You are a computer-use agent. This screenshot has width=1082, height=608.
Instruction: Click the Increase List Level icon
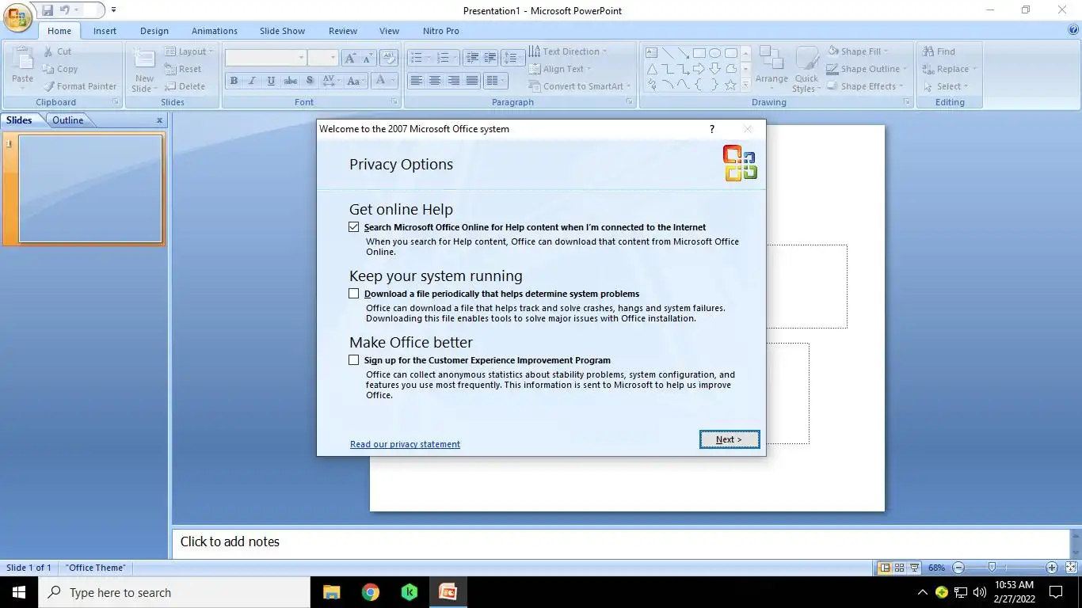coord(490,58)
